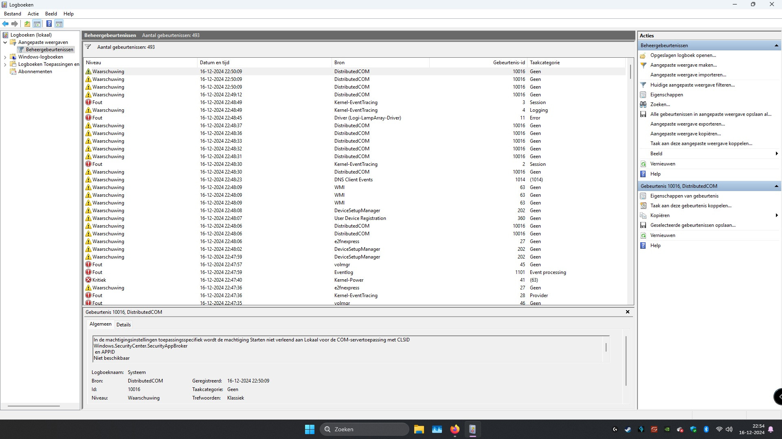Collapse the Beheergebeurtenissen actions section
This screenshot has width=782, height=439.
coord(776,46)
